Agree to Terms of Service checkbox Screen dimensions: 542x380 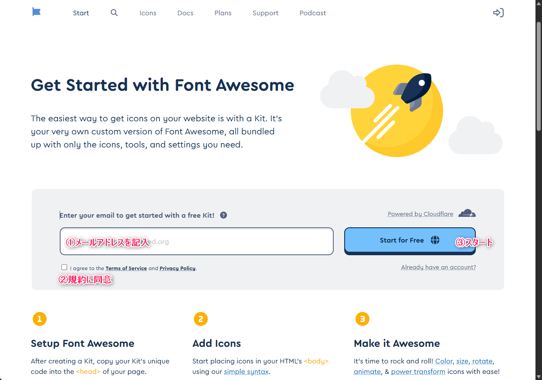64,267
